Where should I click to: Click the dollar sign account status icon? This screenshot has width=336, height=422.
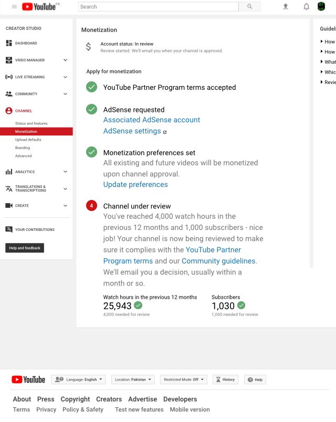tap(88, 47)
